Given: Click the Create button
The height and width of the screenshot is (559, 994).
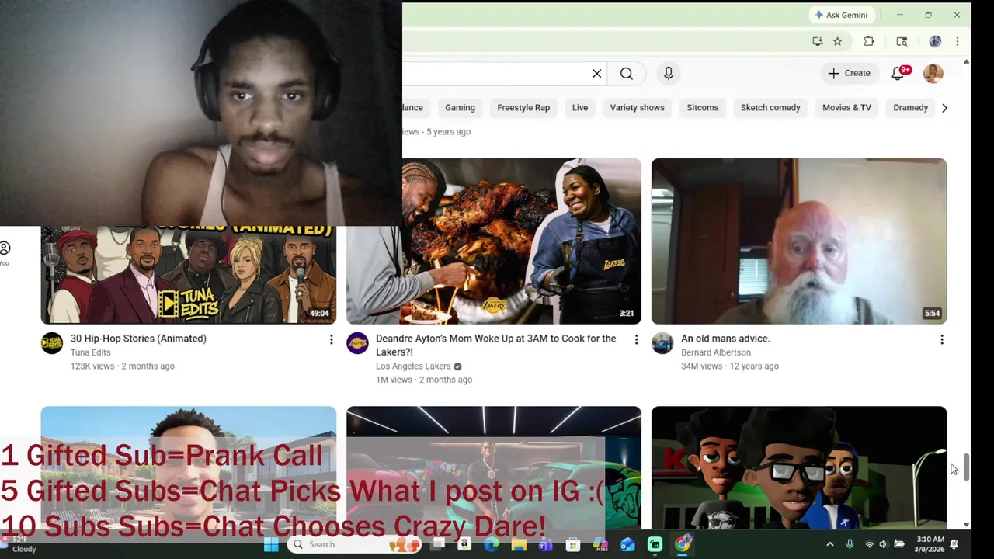Looking at the screenshot, I should [x=849, y=73].
